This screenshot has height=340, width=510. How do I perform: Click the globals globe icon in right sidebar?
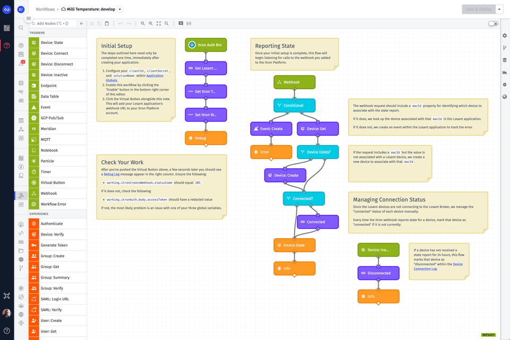pyautogui.click(x=505, y=97)
